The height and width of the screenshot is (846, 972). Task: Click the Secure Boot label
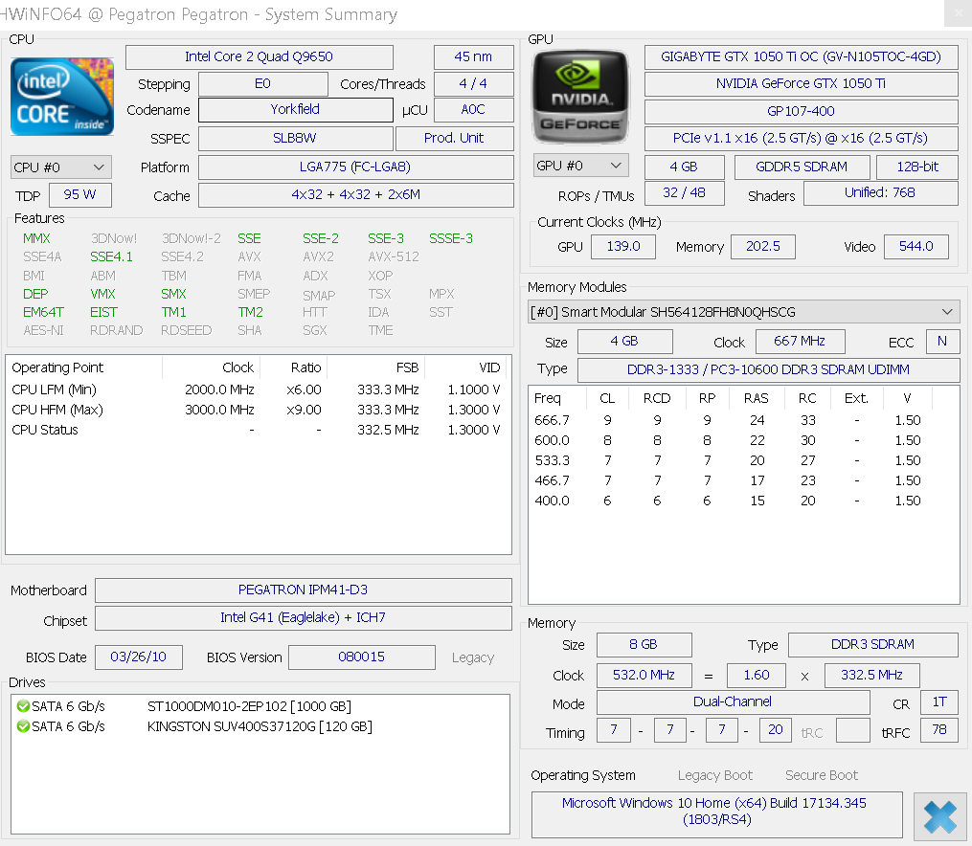822,775
